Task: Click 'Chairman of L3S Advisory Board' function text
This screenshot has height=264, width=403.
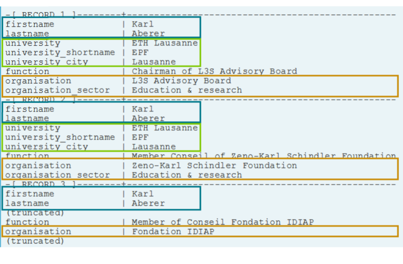Action: coord(214,71)
